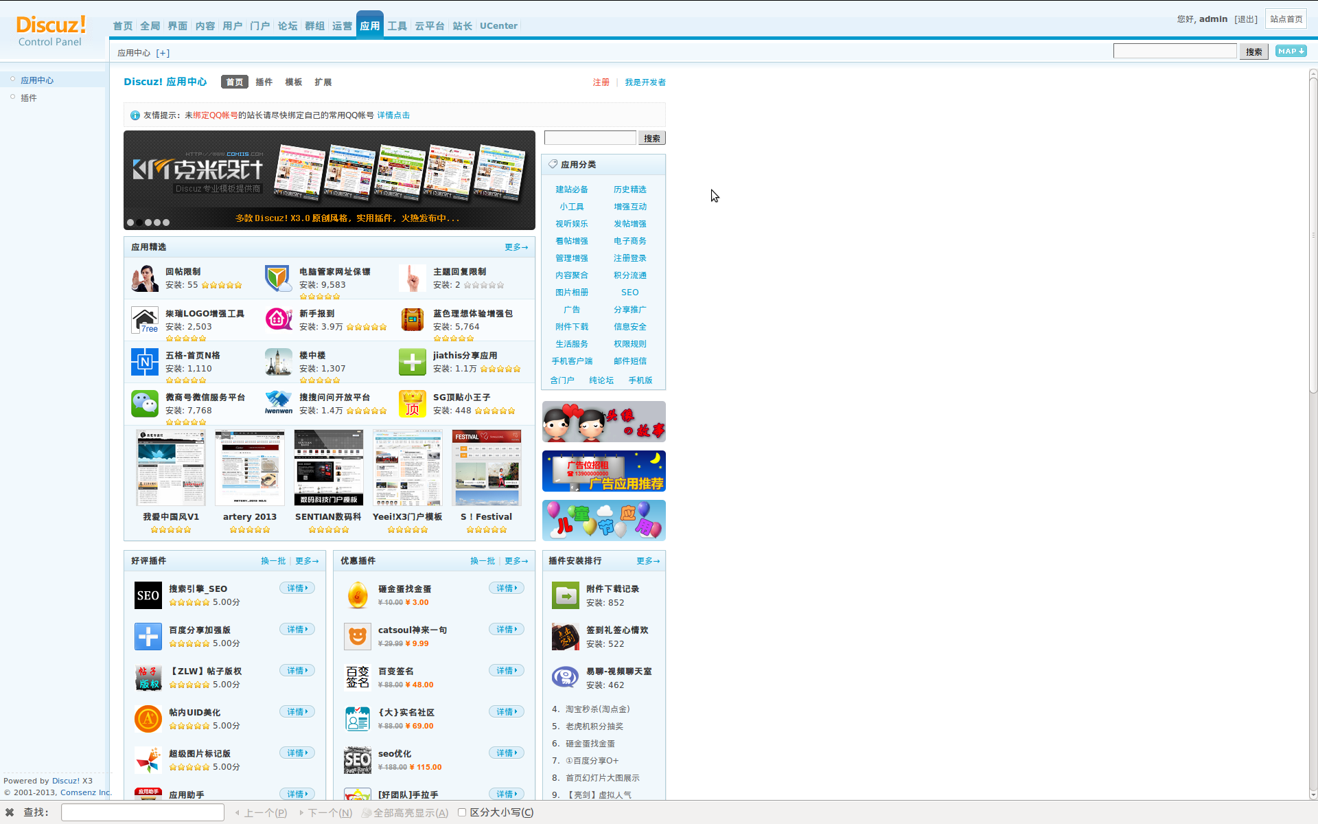This screenshot has height=824, width=1318.
Task: Expand 更多 in 应用精选 section
Action: click(516, 247)
